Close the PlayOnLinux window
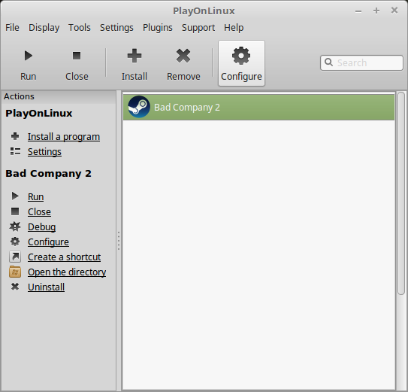The width and height of the screenshot is (408, 392). pyautogui.click(x=394, y=11)
